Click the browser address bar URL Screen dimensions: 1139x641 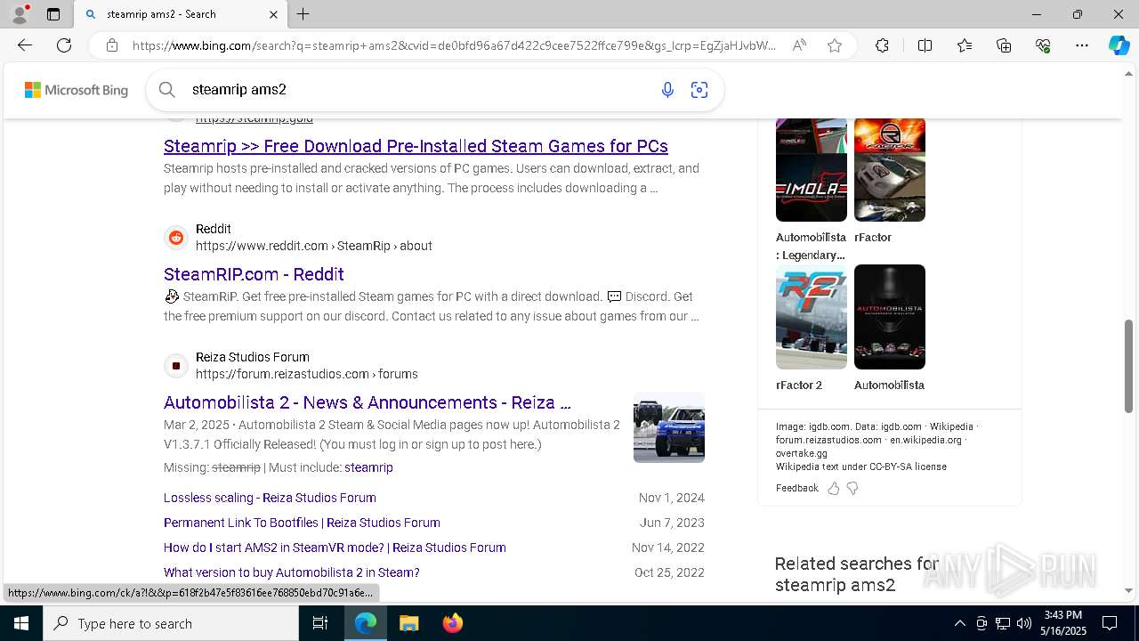pyautogui.click(x=454, y=45)
